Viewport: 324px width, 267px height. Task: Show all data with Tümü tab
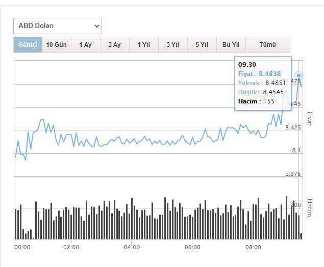pos(267,45)
